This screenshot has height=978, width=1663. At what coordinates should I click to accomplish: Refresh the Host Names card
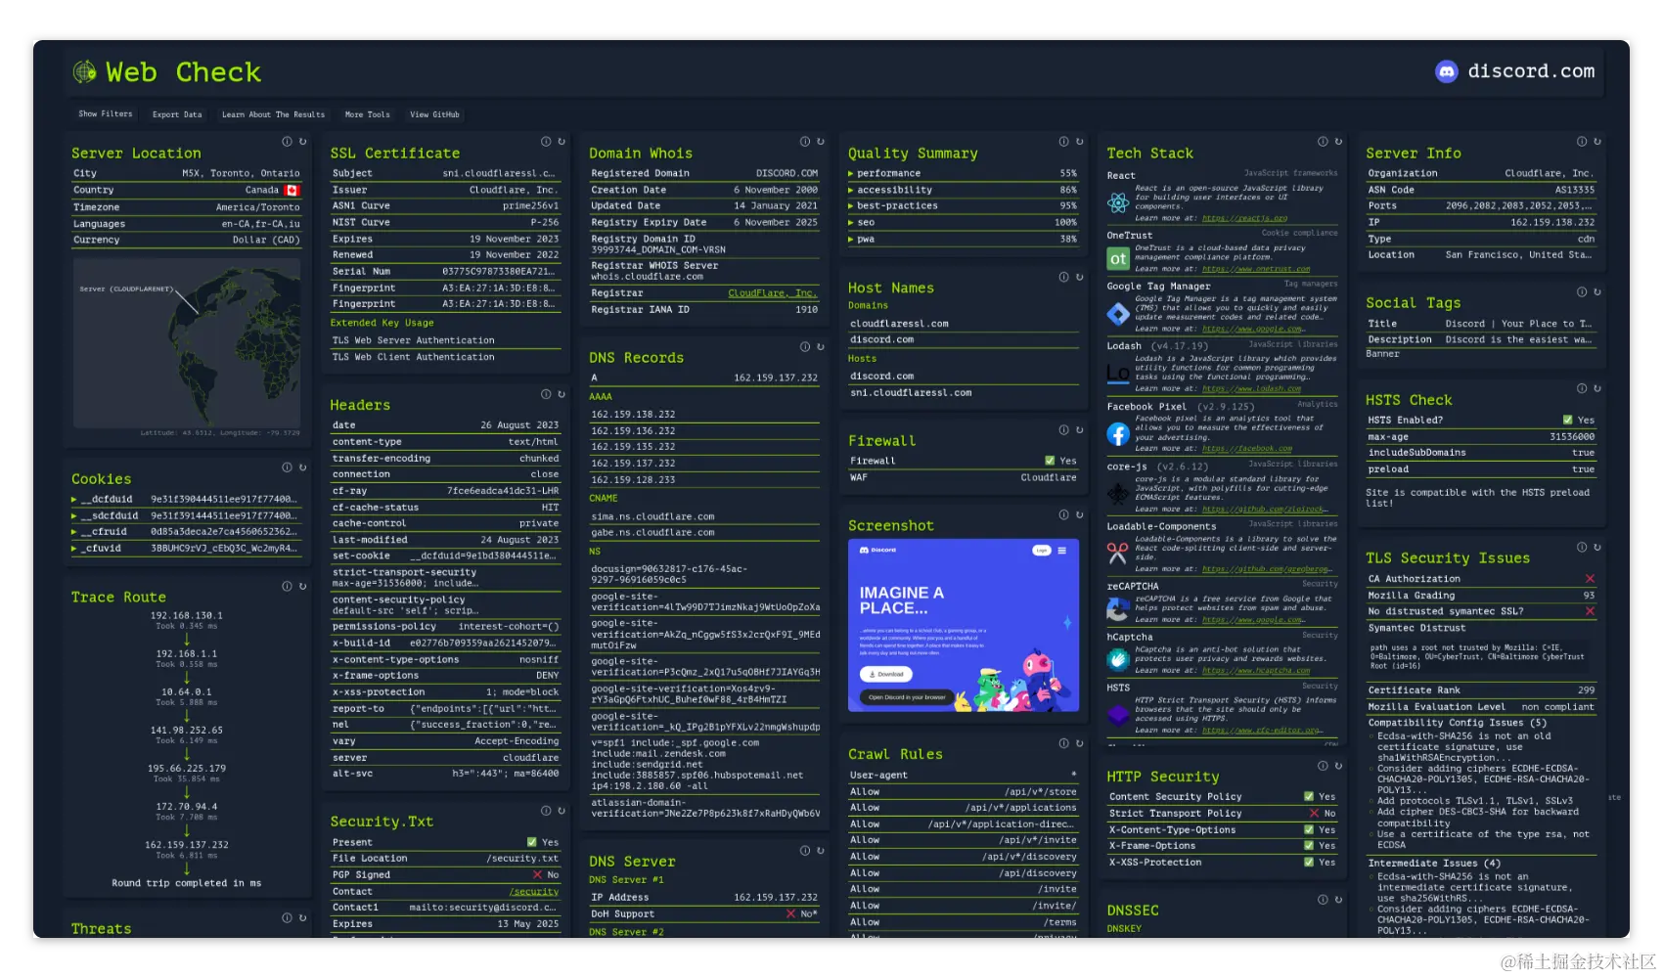pos(1079,277)
